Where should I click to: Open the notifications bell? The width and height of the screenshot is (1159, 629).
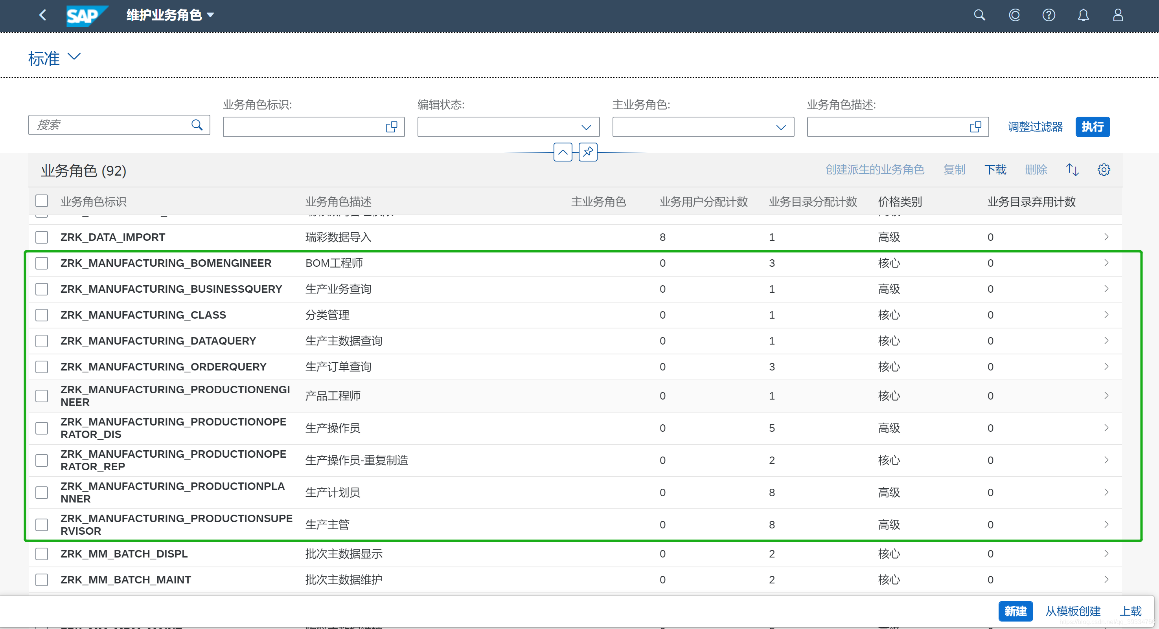click(1083, 15)
